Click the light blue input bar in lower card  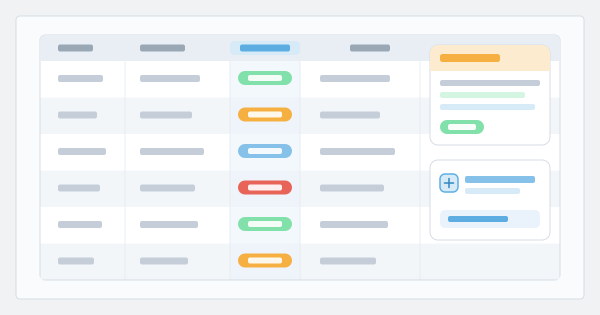click(490, 219)
